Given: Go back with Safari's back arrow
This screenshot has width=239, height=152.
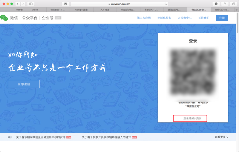Looking at the screenshot, I should coord(18,4).
